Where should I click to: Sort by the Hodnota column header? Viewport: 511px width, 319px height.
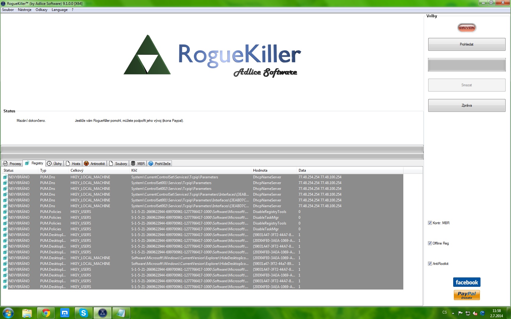pyautogui.click(x=274, y=170)
